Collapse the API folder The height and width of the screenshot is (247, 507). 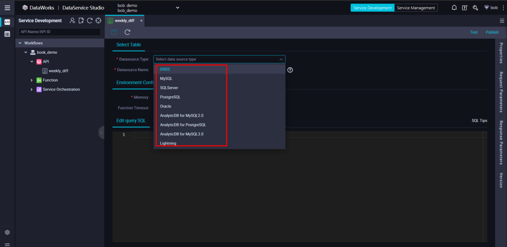point(32,62)
